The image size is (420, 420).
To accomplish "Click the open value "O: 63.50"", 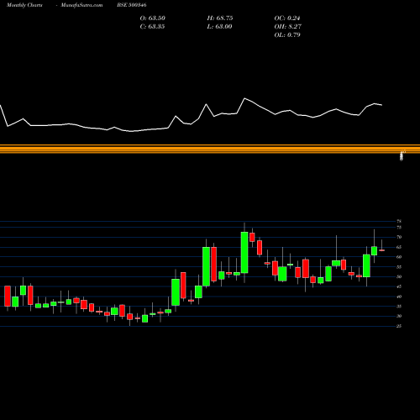I will [x=152, y=18].
